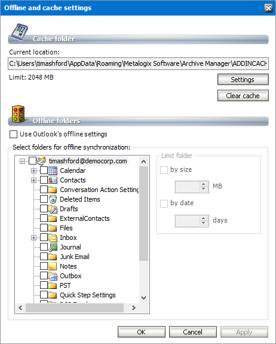Increase the MB size limit spinner
Image resolution: width=276 pixels, height=344 pixels.
tap(204, 184)
